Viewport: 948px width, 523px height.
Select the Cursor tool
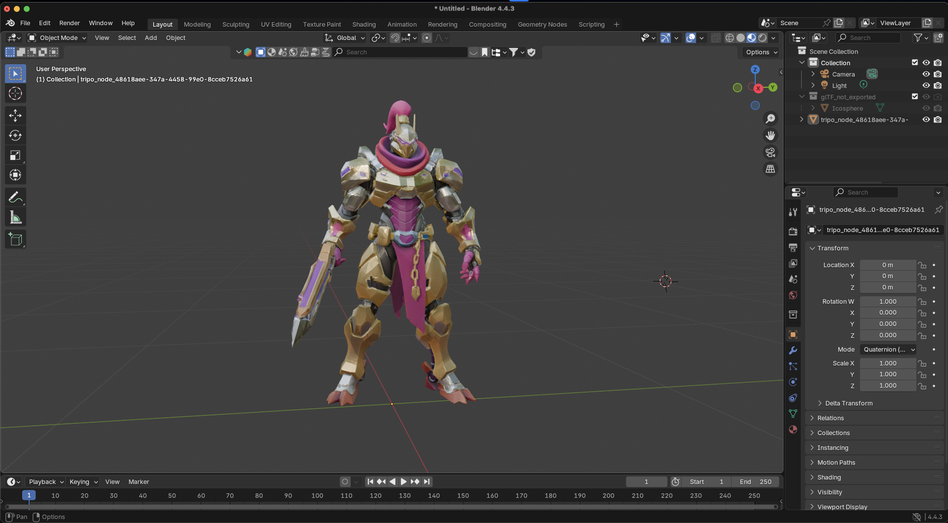15,93
